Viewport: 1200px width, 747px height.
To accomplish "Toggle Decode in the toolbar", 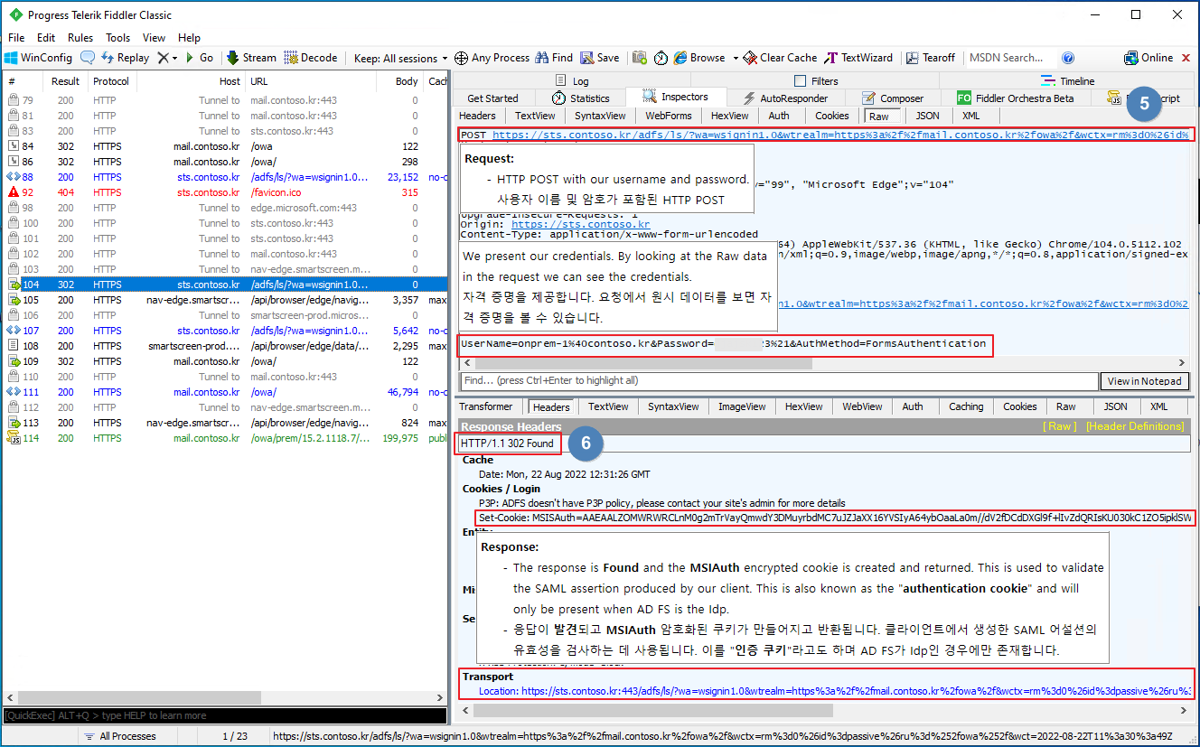I will pos(311,58).
